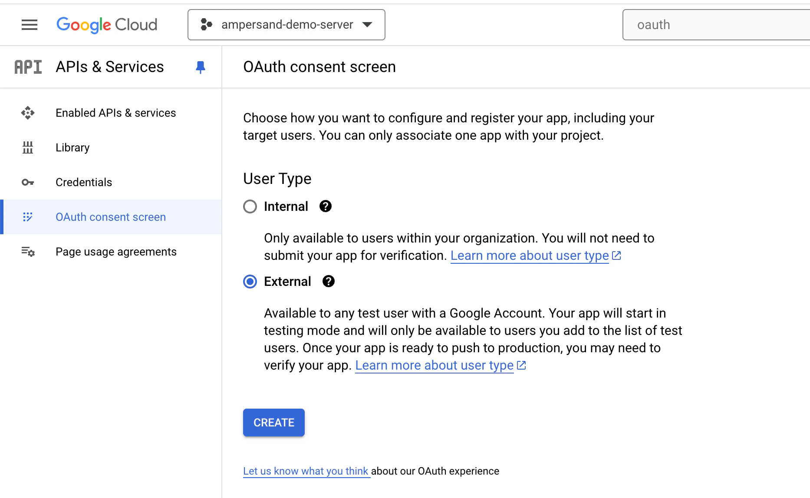Click the OAuth consent screen icon
Image resolution: width=810 pixels, height=498 pixels.
[x=28, y=217]
